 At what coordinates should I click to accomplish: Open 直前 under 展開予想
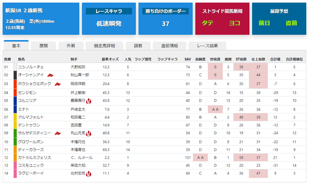pos(291,23)
